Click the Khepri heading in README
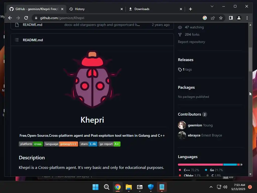257x193 pixels. point(92,120)
